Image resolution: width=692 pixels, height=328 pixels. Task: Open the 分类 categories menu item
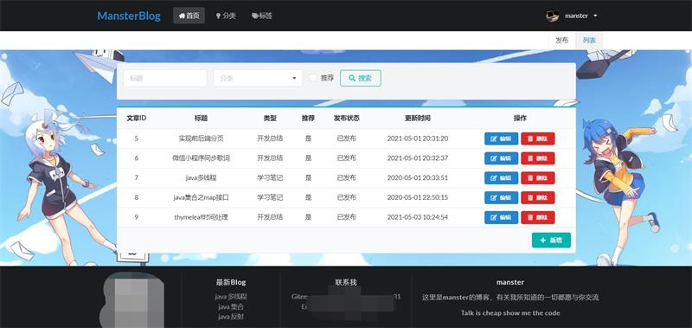click(x=226, y=16)
